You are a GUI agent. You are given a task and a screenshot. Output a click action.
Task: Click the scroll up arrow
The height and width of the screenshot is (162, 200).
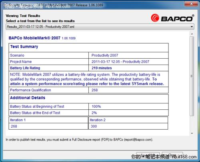pos(192,34)
